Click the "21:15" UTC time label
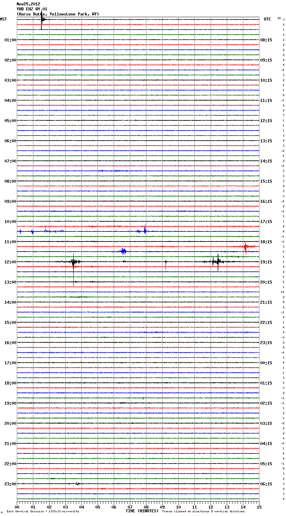The width and height of the screenshot is (286, 516). pos(266,302)
